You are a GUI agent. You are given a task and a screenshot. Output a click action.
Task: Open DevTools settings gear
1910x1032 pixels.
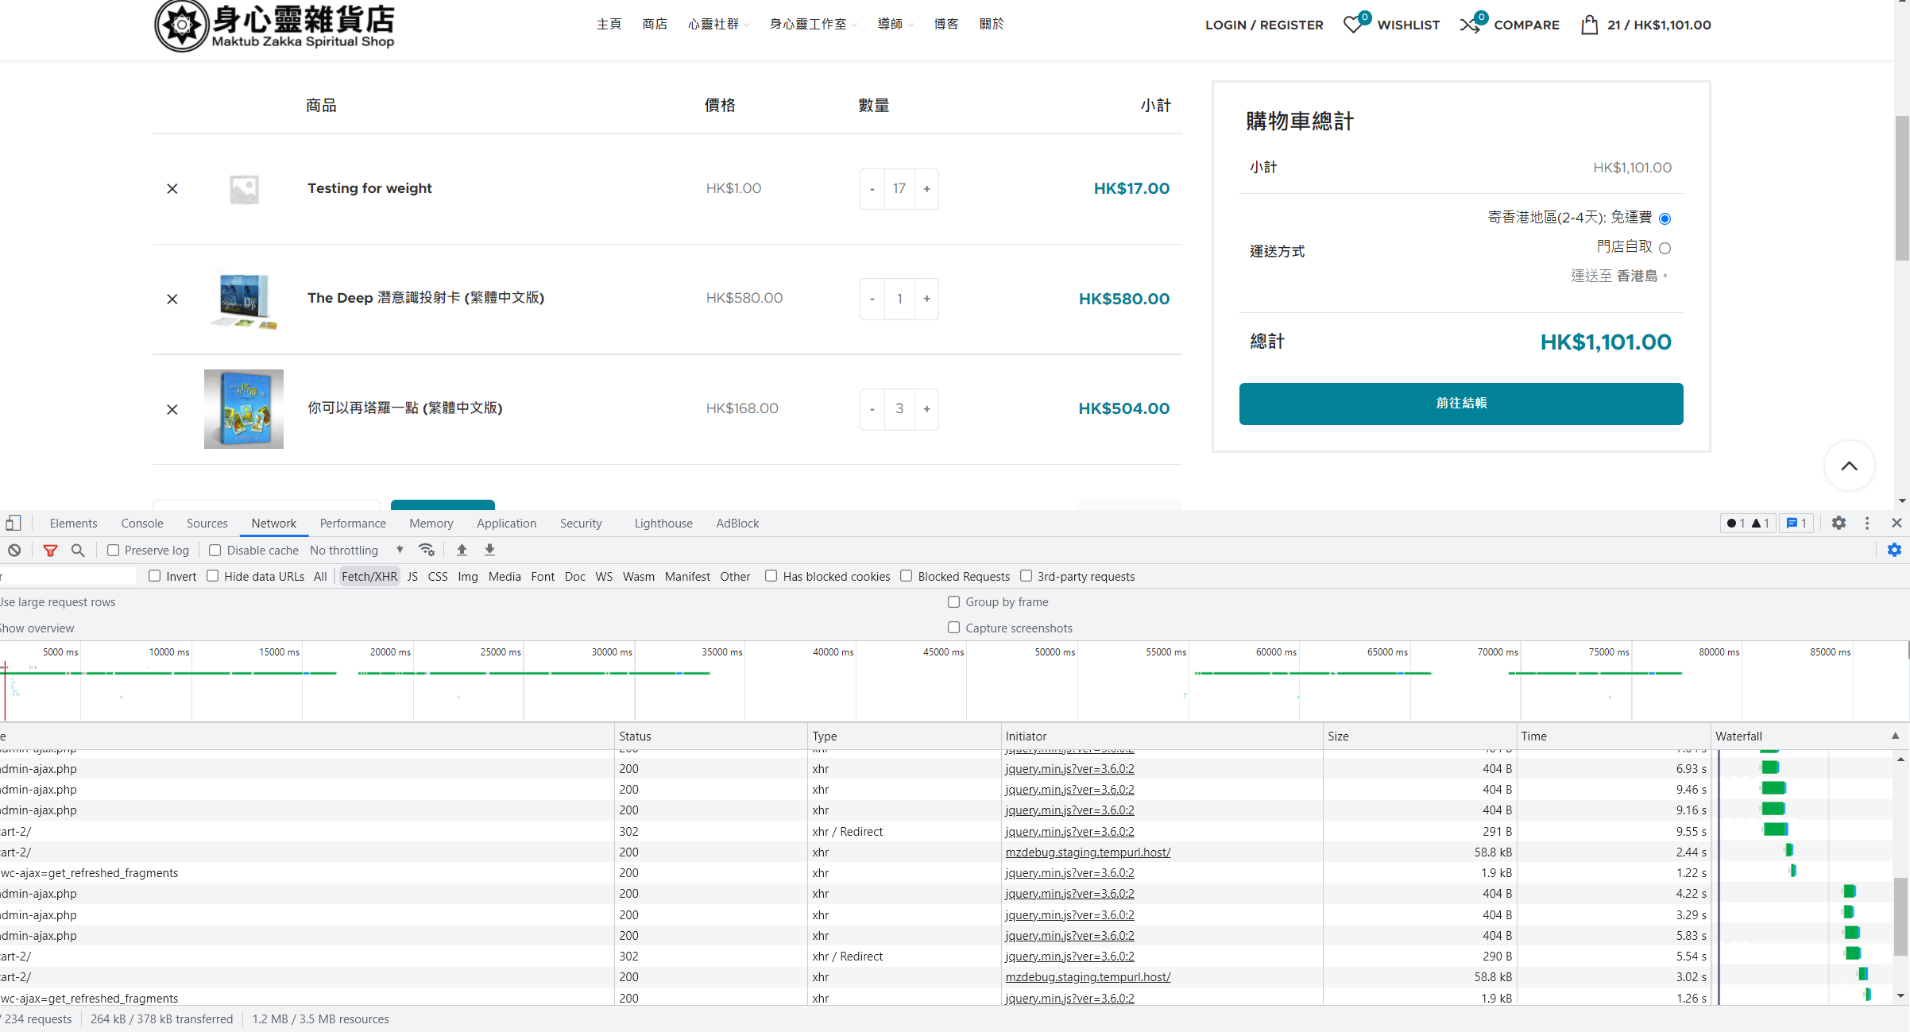click(x=1838, y=523)
